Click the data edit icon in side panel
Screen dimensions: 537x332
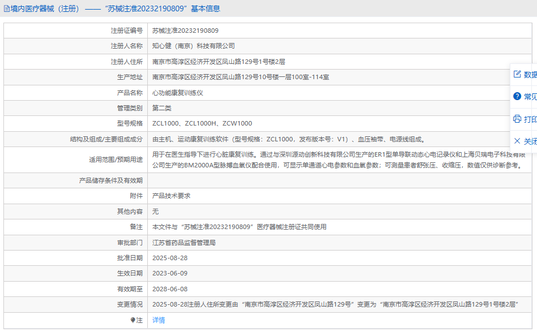pyautogui.click(x=517, y=74)
